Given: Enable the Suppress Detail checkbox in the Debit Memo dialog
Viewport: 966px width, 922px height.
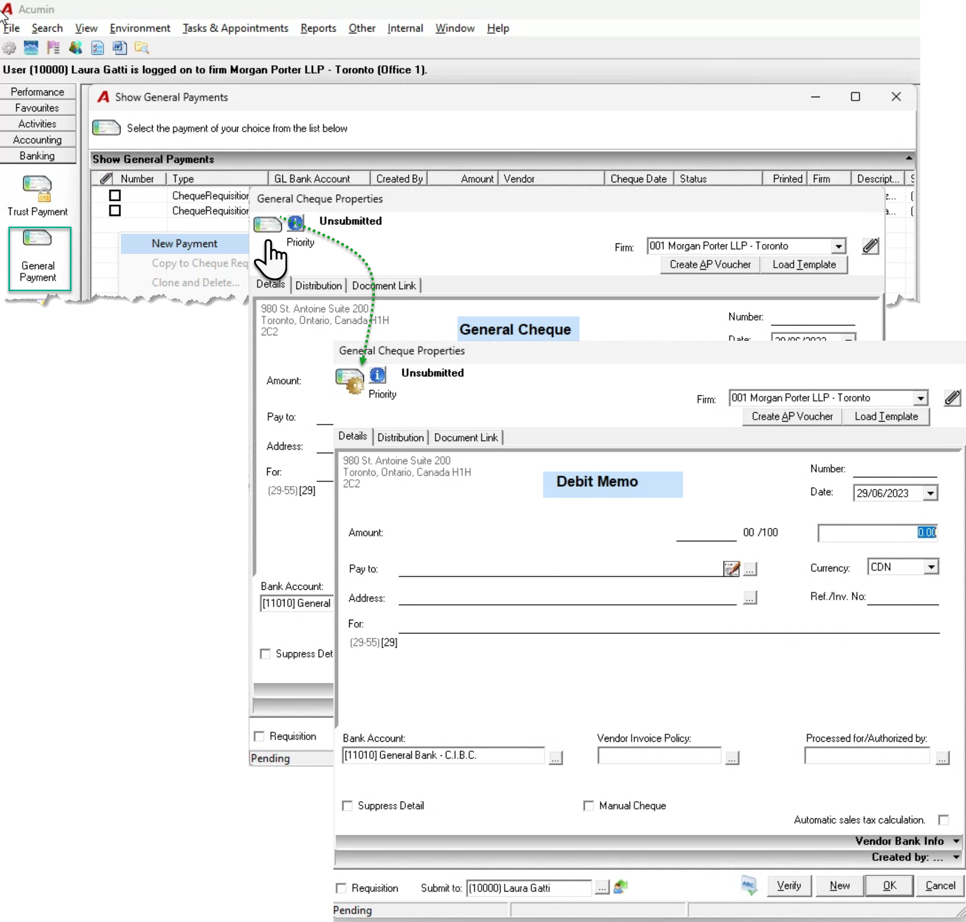Looking at the screenshot, I should tap(348, 805).
